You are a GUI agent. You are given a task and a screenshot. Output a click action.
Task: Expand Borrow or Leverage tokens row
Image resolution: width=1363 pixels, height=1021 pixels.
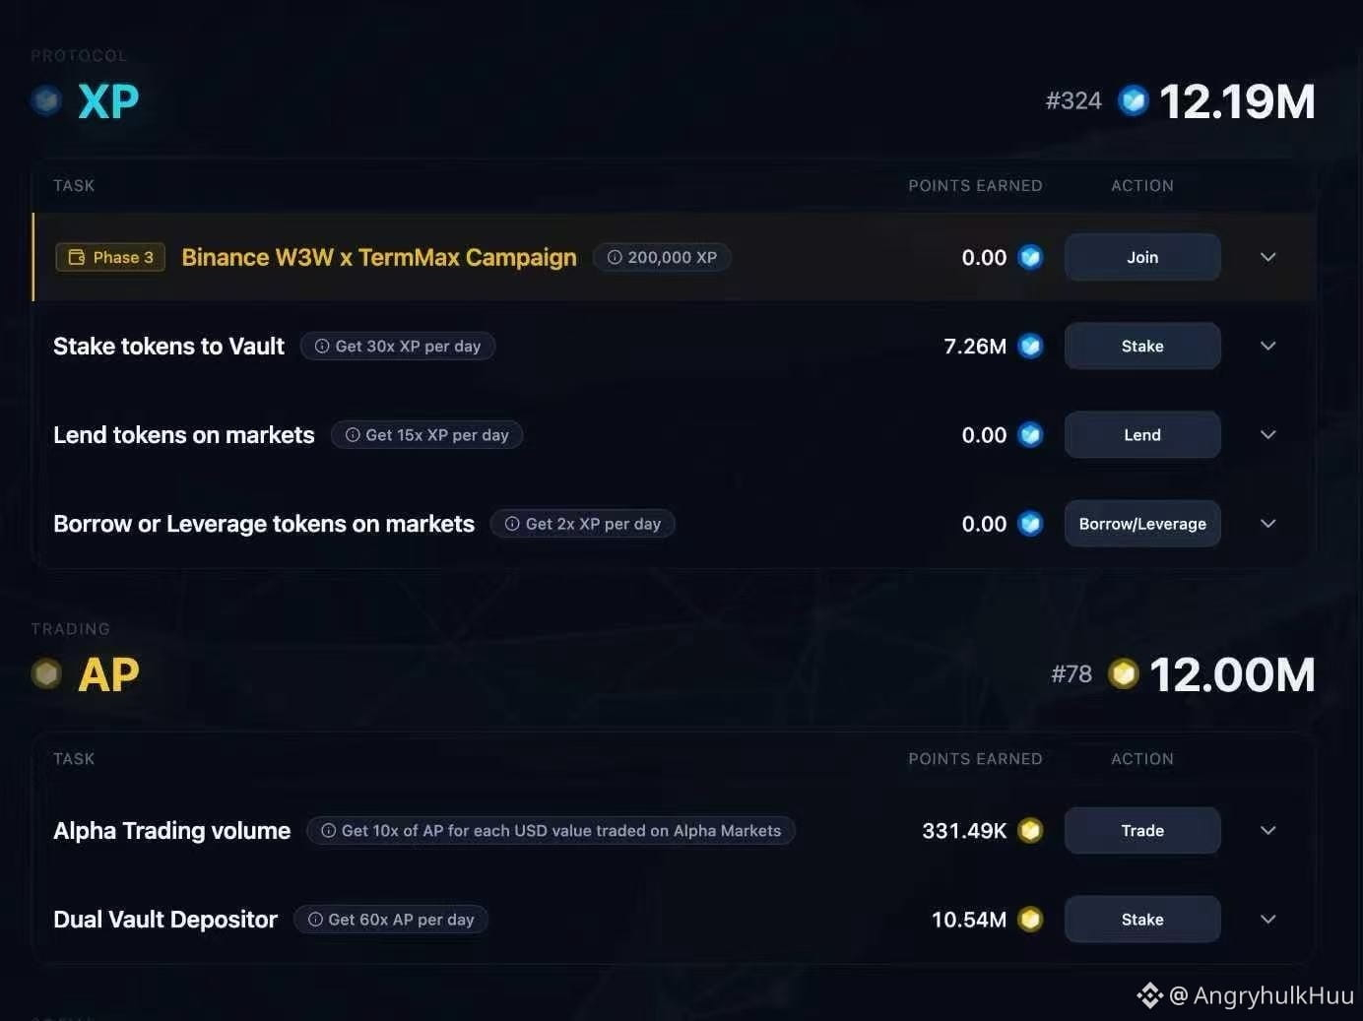click(1268, 523)
